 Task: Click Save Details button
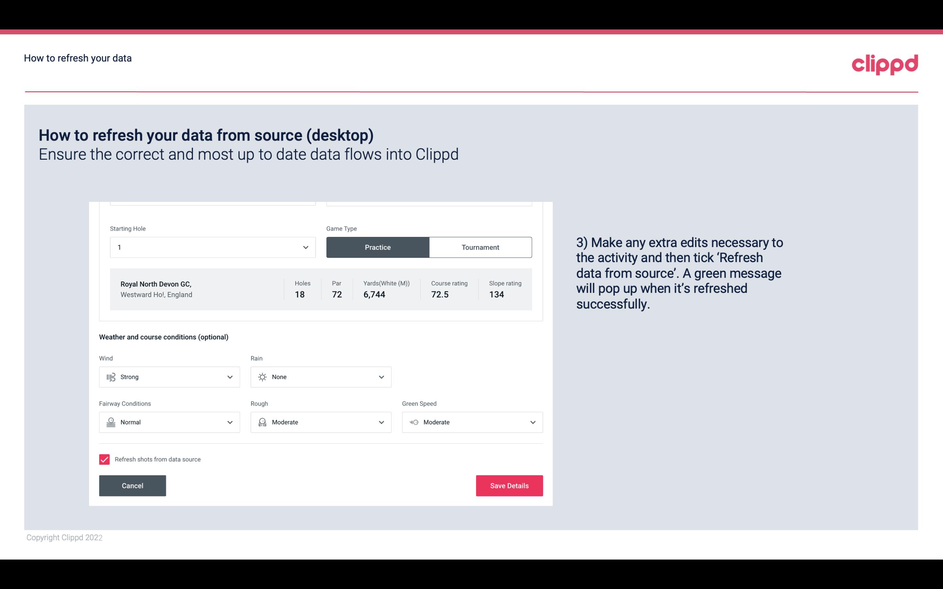pos(509,485)
